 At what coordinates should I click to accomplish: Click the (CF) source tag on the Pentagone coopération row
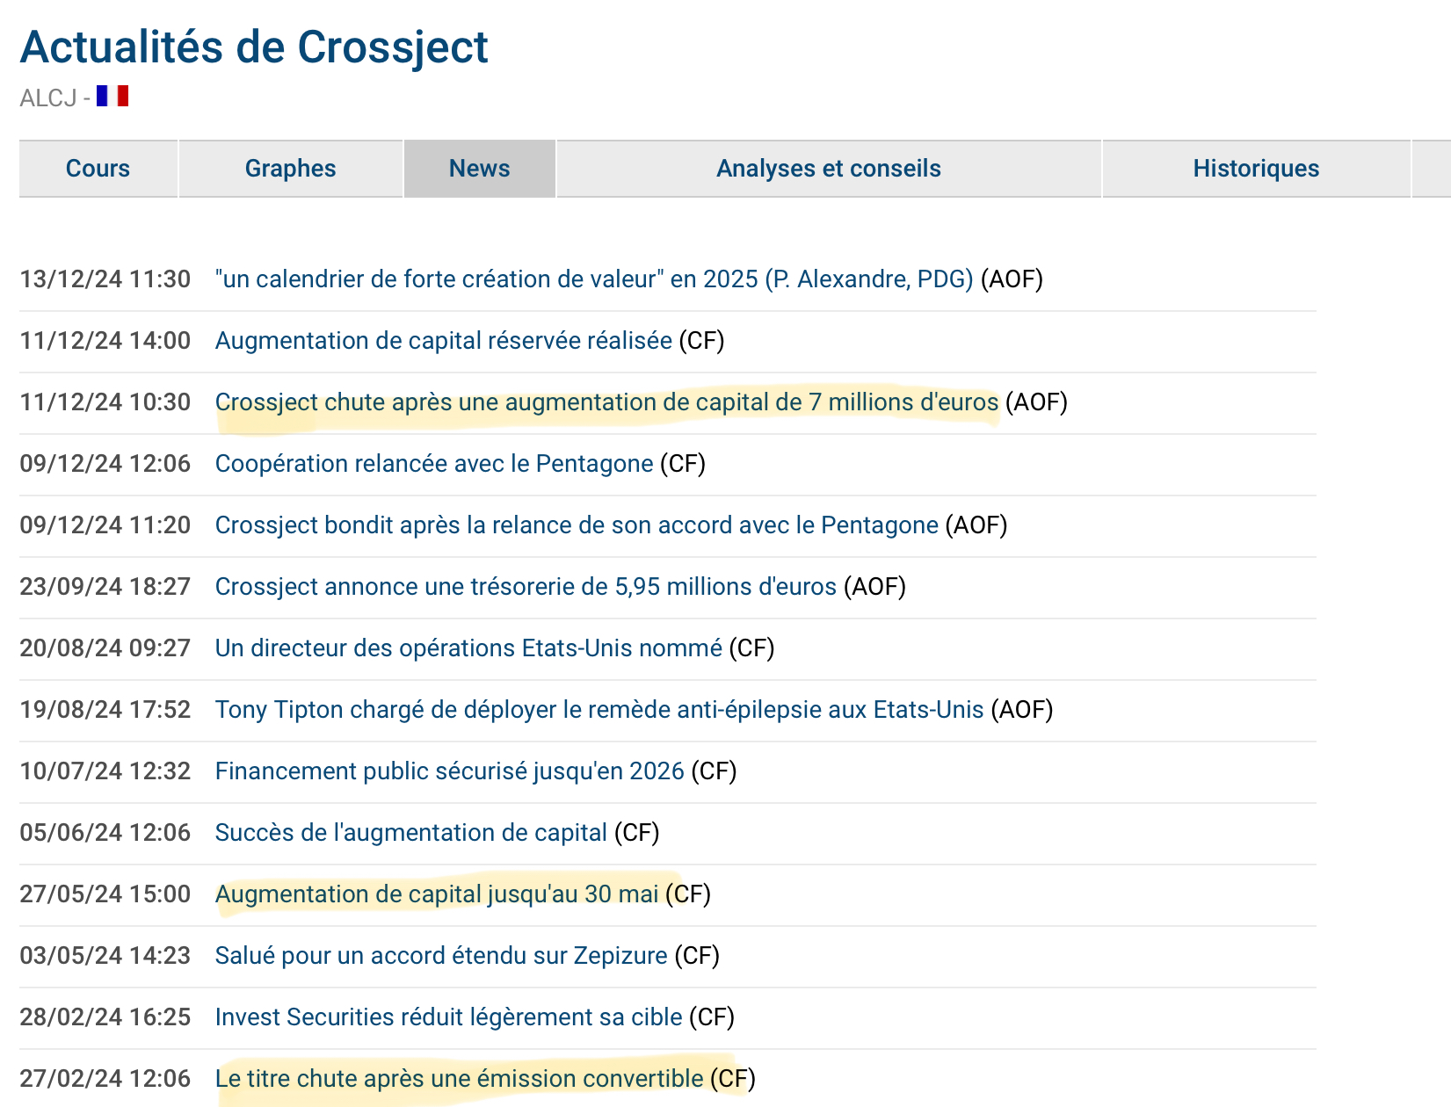pyautogui.click(x=683, y=464)
